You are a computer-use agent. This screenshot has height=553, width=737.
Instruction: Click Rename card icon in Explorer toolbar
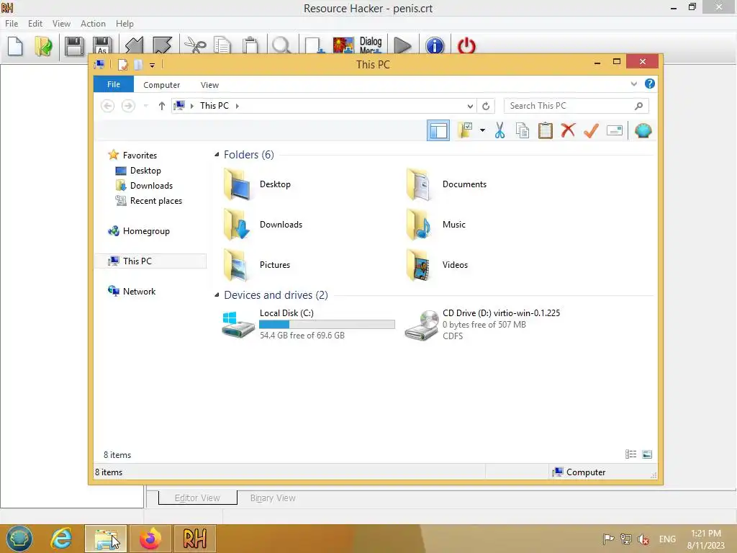615,130
